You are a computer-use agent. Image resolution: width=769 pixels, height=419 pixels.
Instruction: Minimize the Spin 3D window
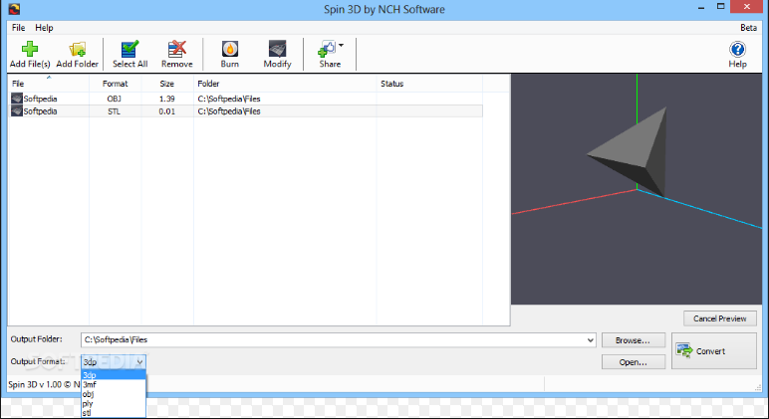pos(701,8)
